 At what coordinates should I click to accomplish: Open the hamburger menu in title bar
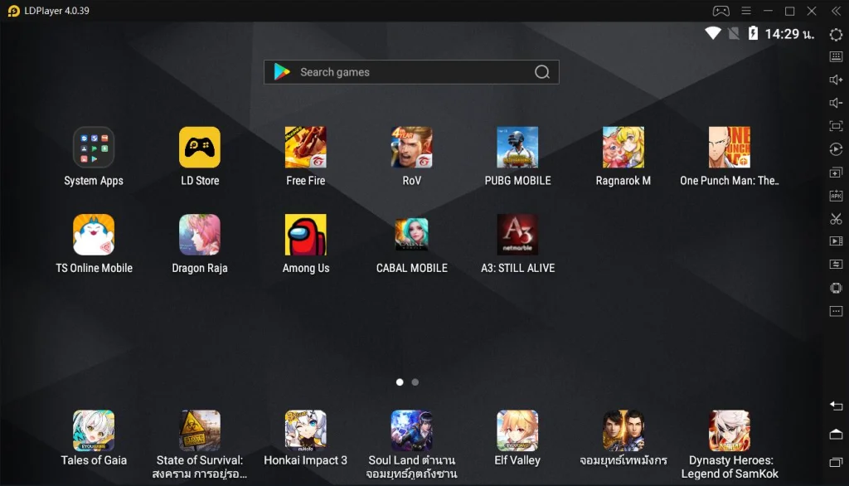[x=746, y=10]
